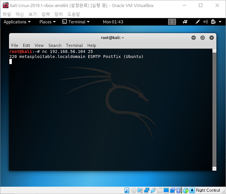The image size is (226, 194).
Task: Click the CPU virtualization 'V' icon in status bar
Action: pos(178,190)
